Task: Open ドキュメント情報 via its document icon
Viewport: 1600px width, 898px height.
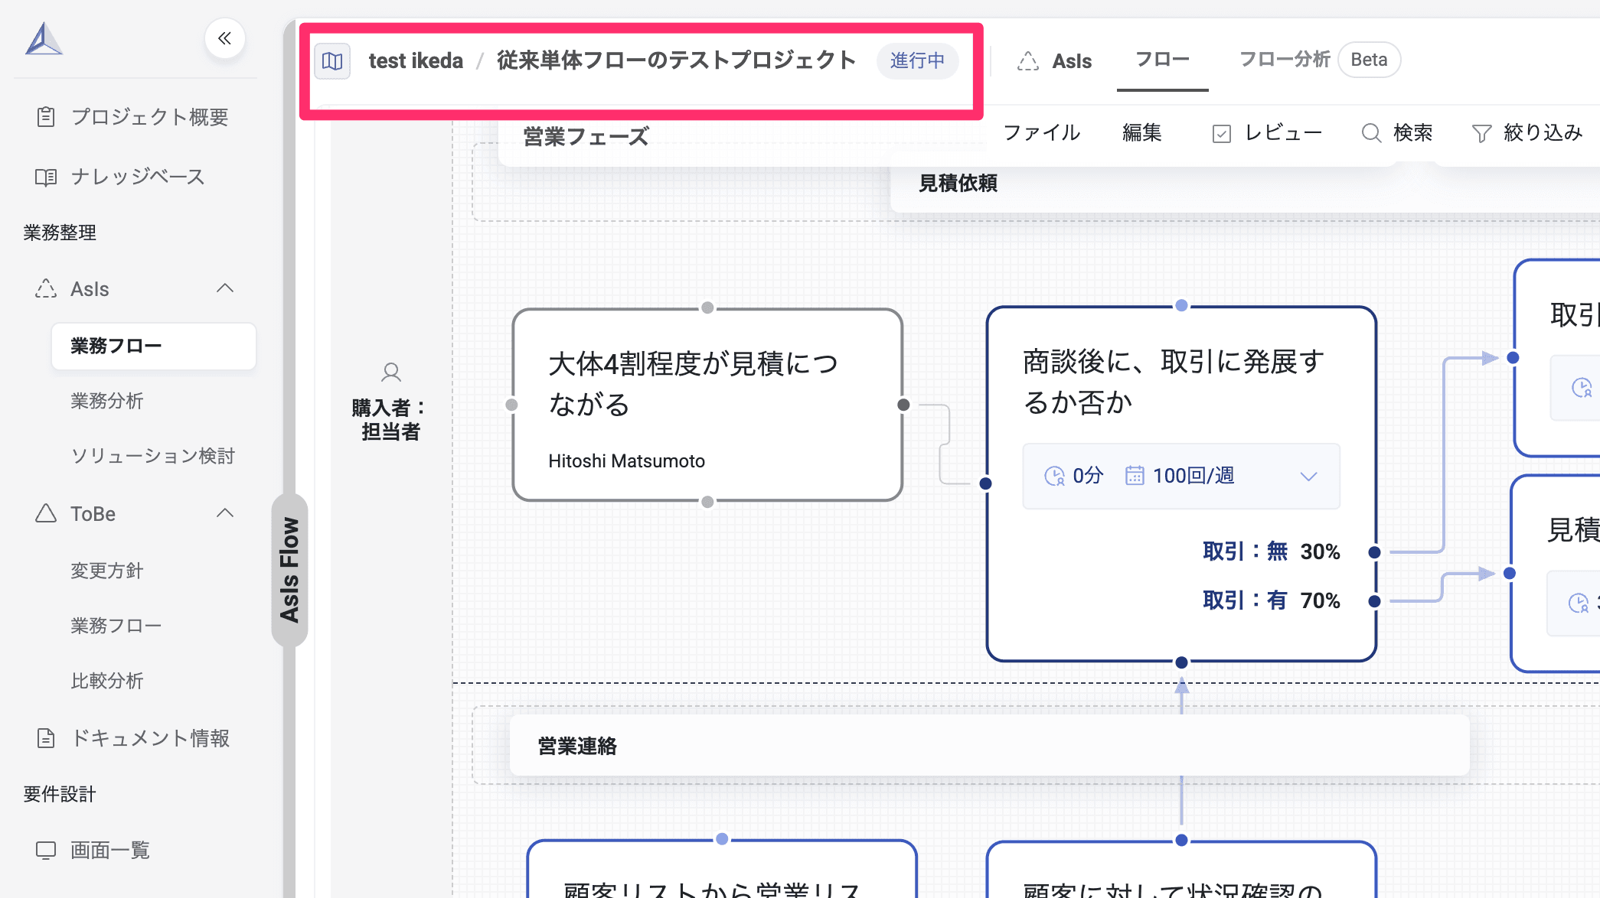Action: pyautogui.click(x=46, y=738)
